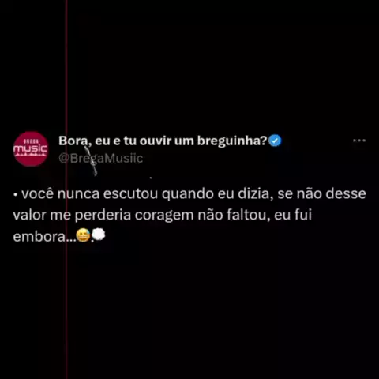Click the word "breguinha?" in the name

click(232, 141)
